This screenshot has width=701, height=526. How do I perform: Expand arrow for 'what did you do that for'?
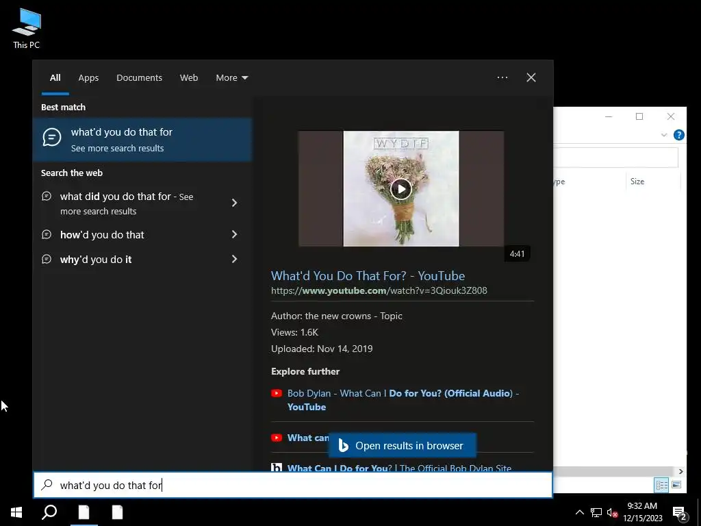(x=234, y=203)
